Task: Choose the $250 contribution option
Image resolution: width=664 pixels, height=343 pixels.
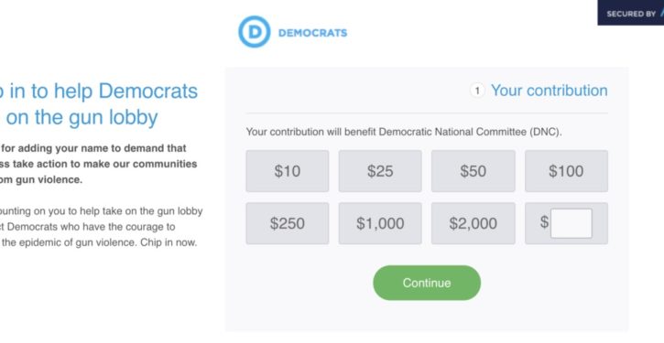Action: pos(287,223)
